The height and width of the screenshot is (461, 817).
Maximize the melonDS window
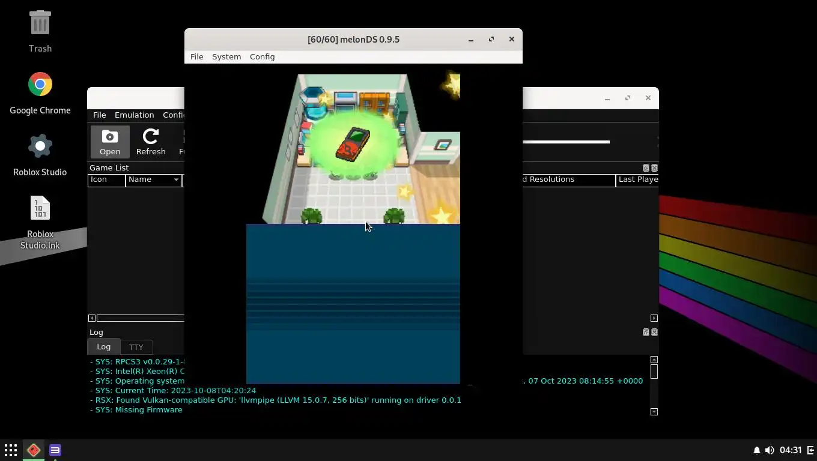[491, 39]
